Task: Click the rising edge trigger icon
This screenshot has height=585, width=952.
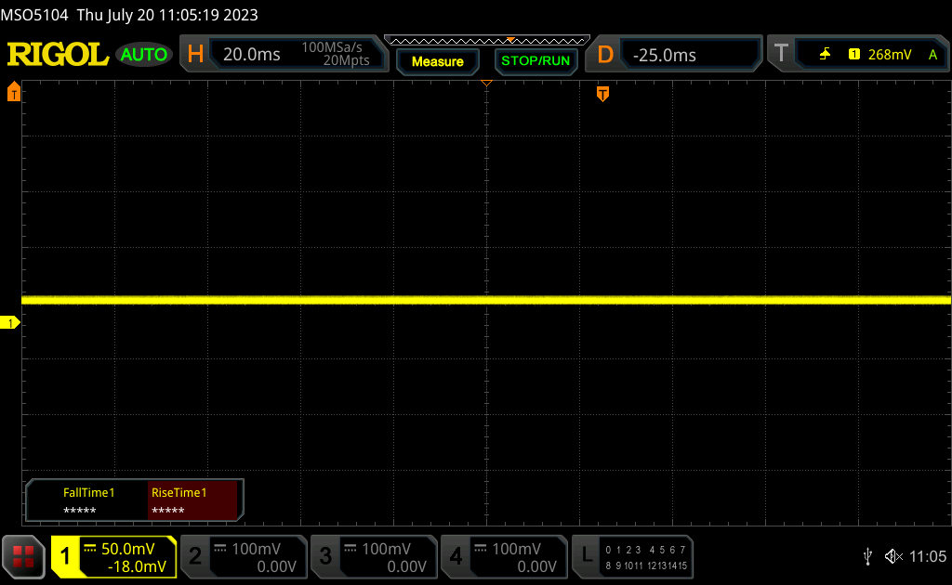Action: pyautogui.click(x=825, y=55)
